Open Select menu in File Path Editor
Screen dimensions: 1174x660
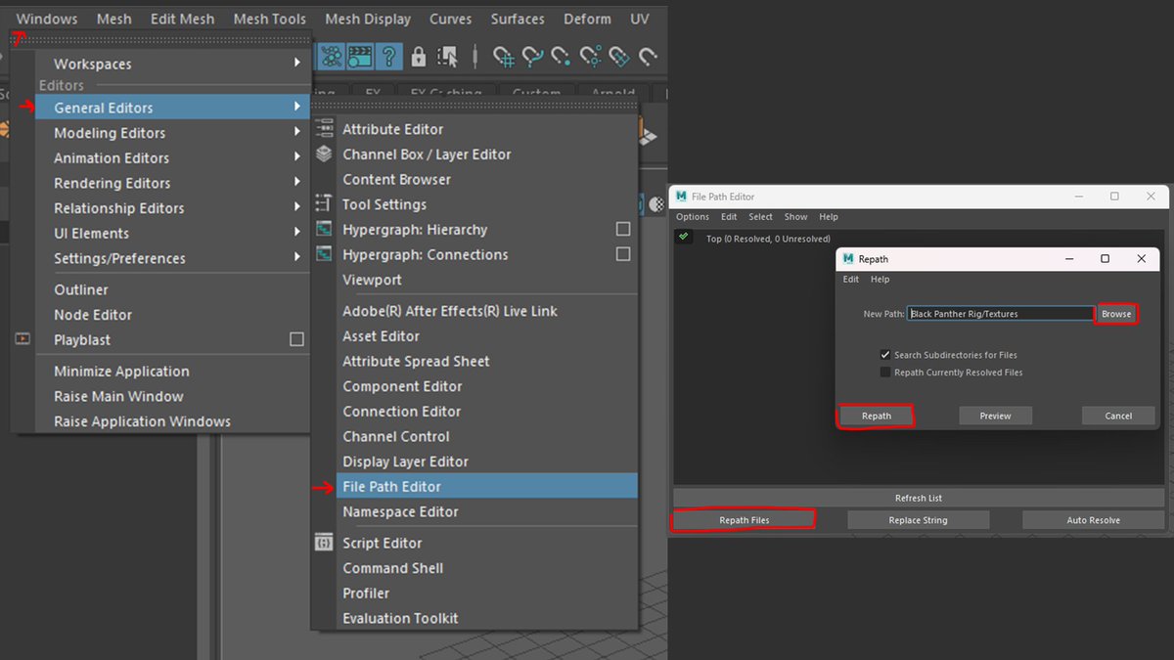[761, 217]
